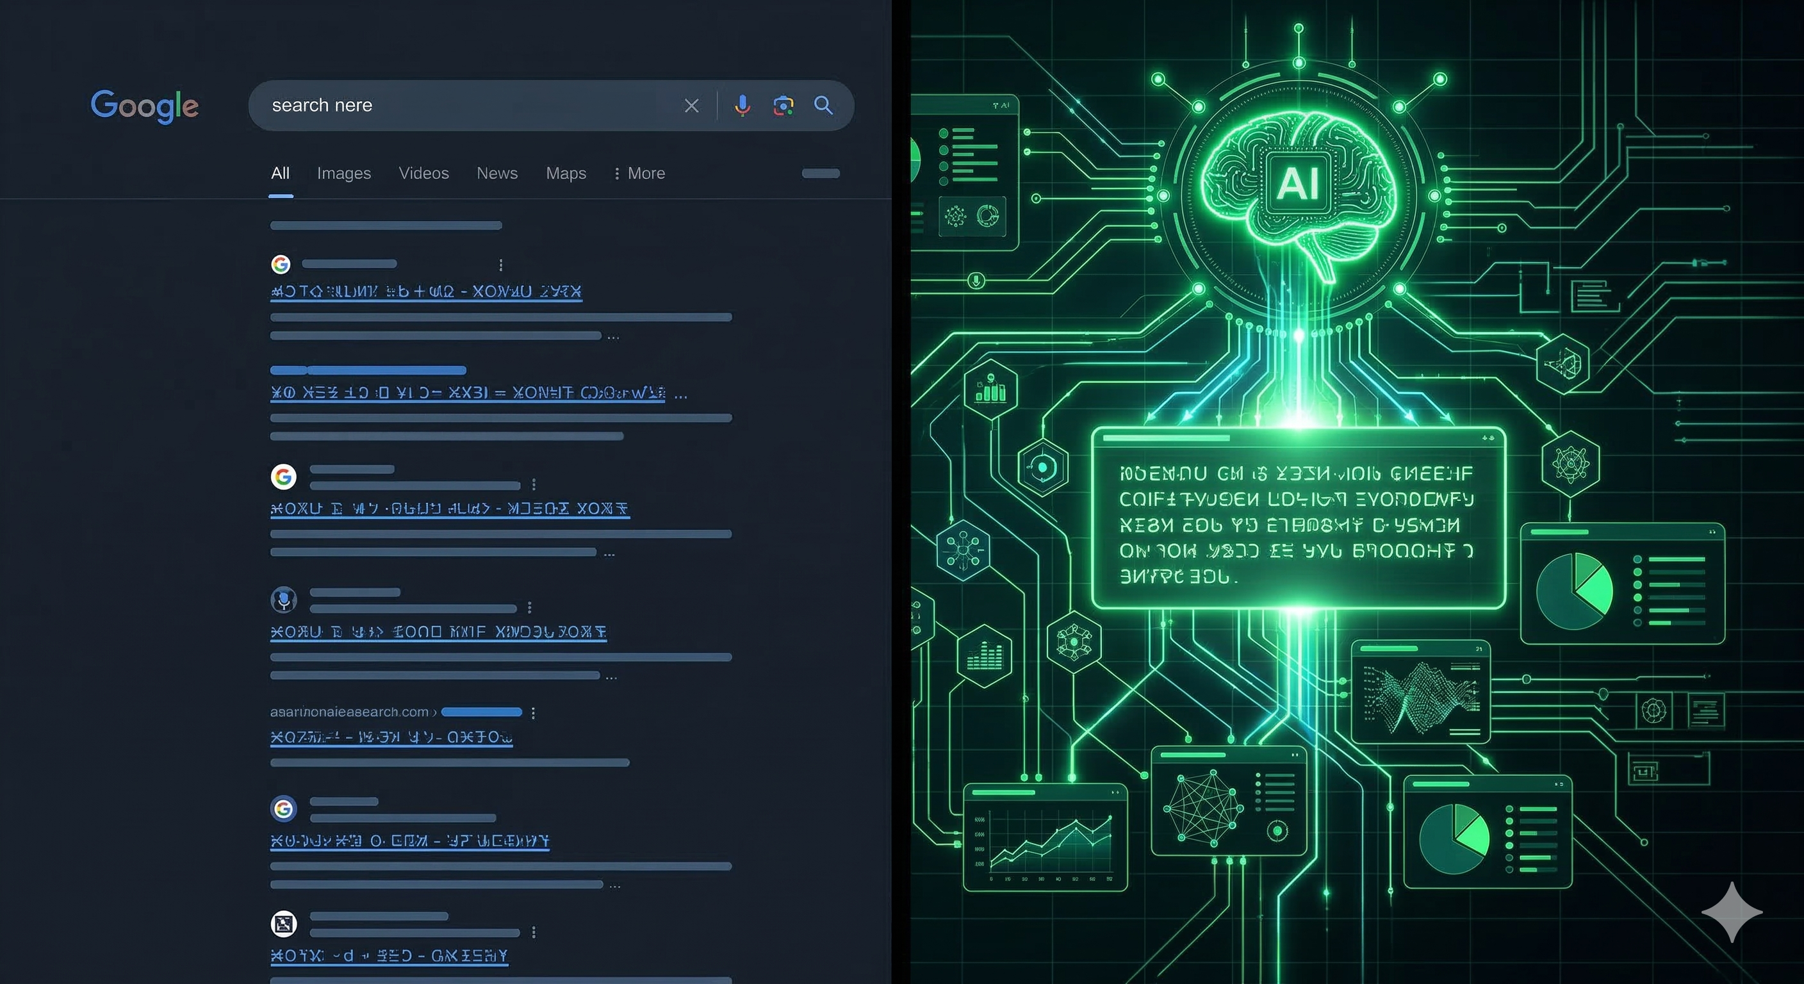Click the search magnifier icon
Image resolution: width=1804 pixels, height=984 pixels.
tap(824, 106)
